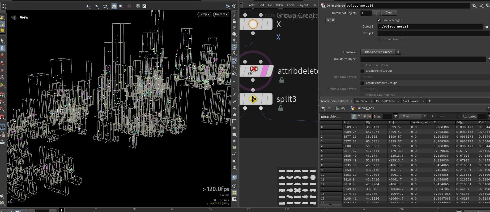Image resolution: width=490 pixels, height=212 pixels.
Task: Click the group filter funnel icon
Action: coord(396,116)
